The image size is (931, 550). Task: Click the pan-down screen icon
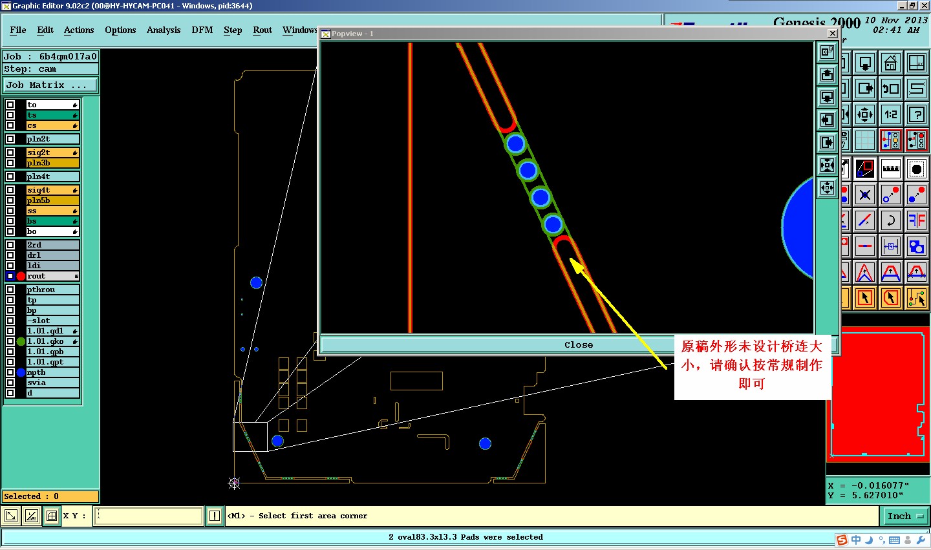[865, 63]
